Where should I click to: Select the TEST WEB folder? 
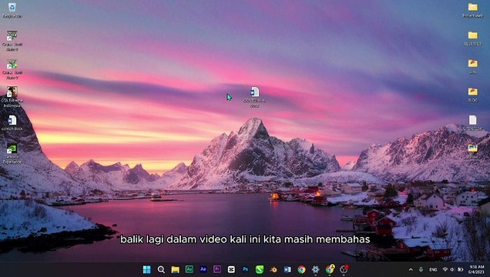tap(472, 38)
